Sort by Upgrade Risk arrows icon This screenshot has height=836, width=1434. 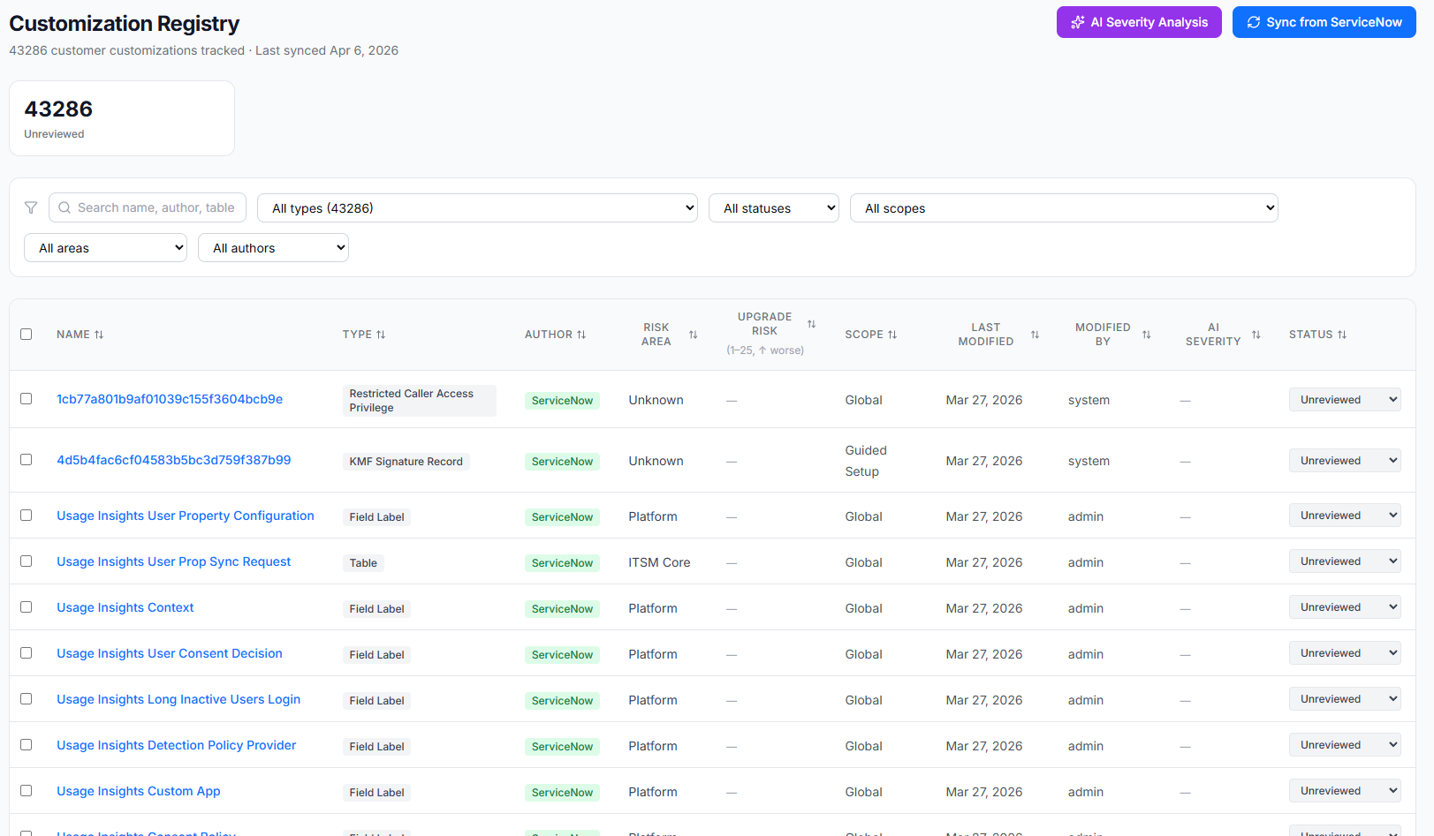point(811,324)
